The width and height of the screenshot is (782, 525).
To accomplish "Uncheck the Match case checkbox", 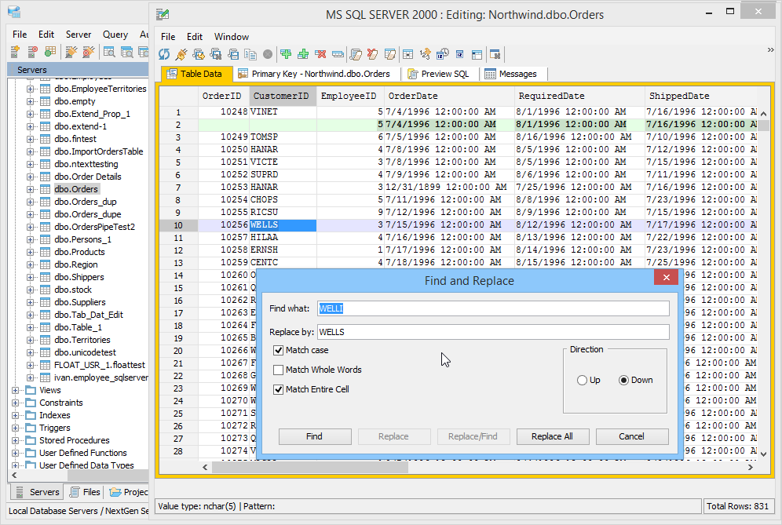I will click(x=279, y=350).
